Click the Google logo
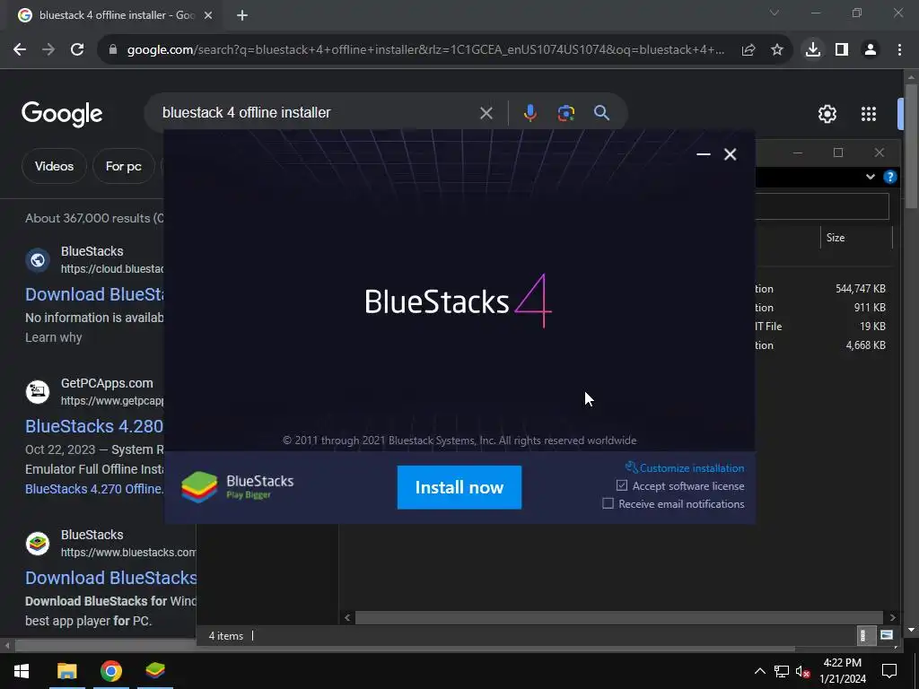The width and height of the screenshot is (919, 689). coord(62,114)
